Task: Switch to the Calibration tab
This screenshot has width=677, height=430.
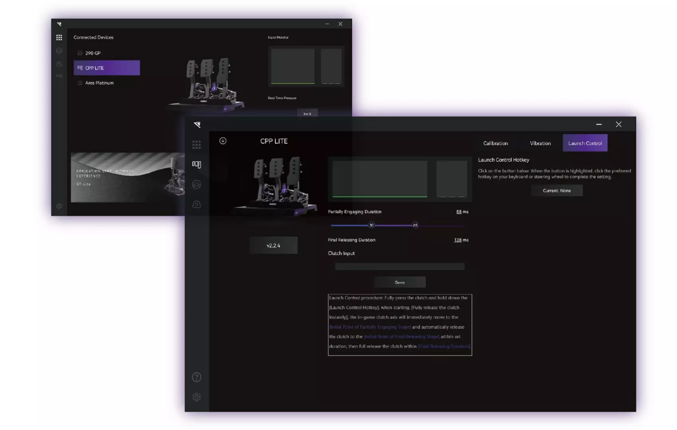Action: tap(495, 143)
